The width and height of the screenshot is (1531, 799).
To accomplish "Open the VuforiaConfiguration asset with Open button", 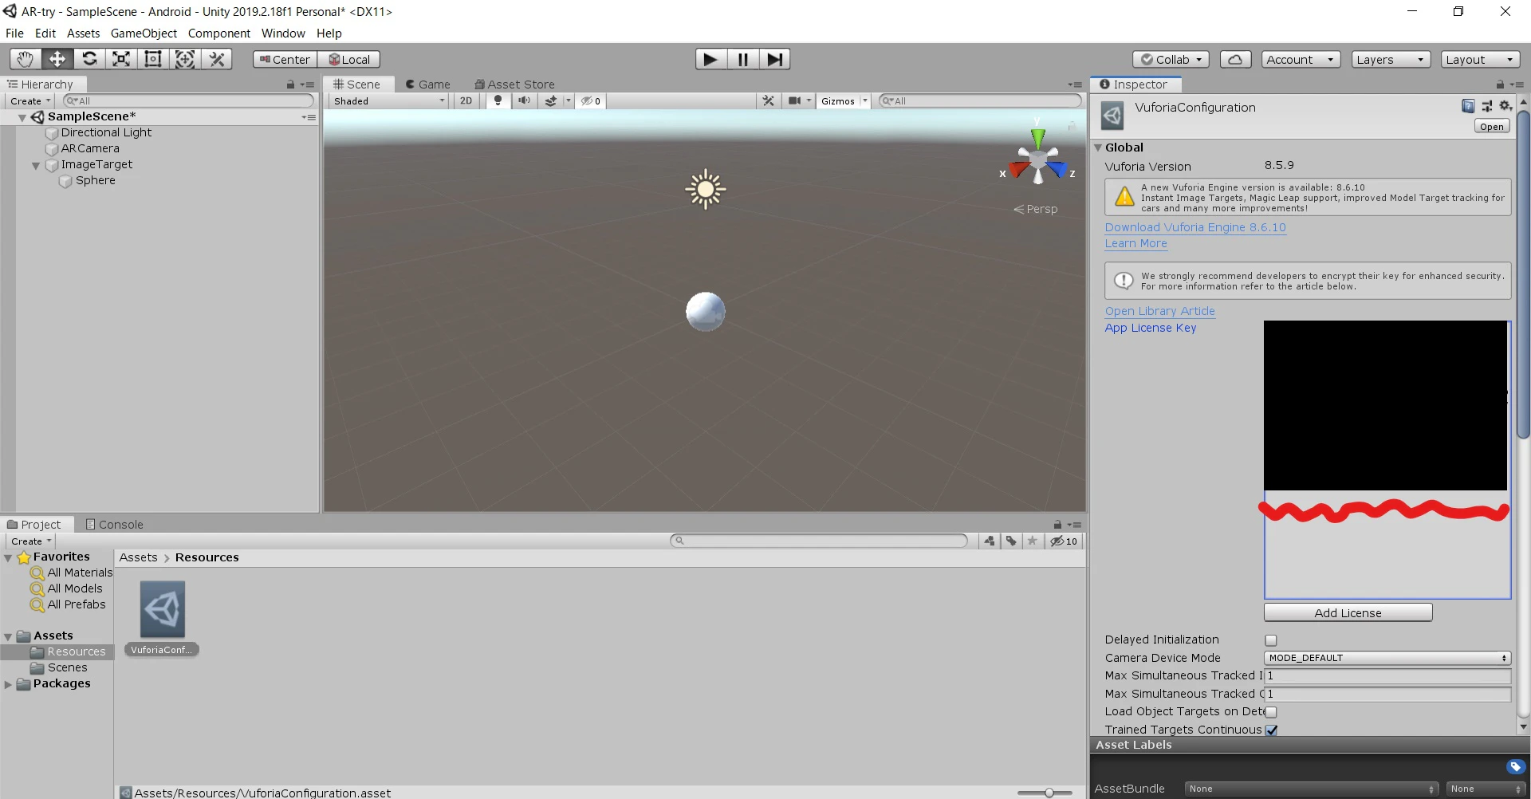I will coord(1491,127).
